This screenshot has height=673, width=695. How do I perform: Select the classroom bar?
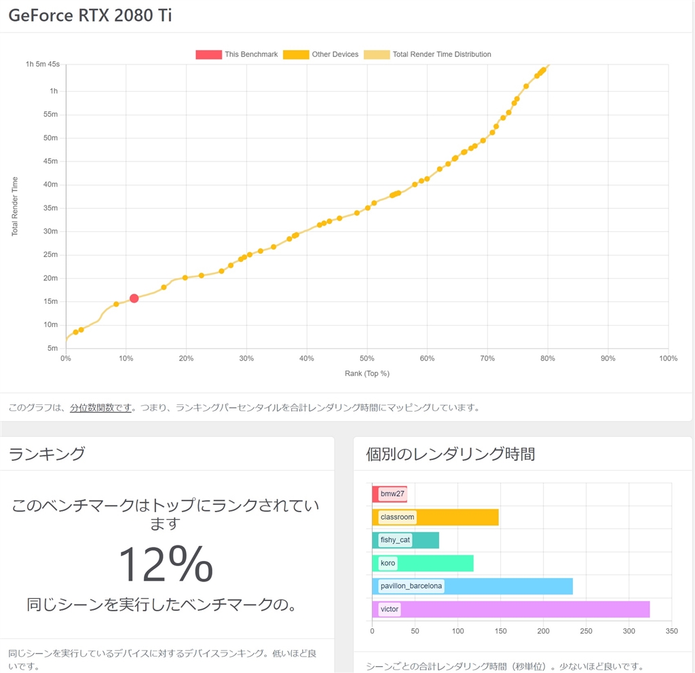point(435,517)
